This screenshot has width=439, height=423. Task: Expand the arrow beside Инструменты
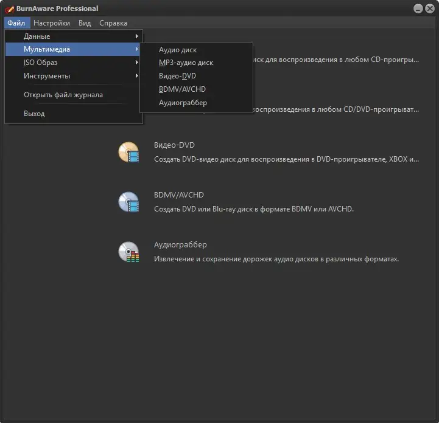point(136,76)
